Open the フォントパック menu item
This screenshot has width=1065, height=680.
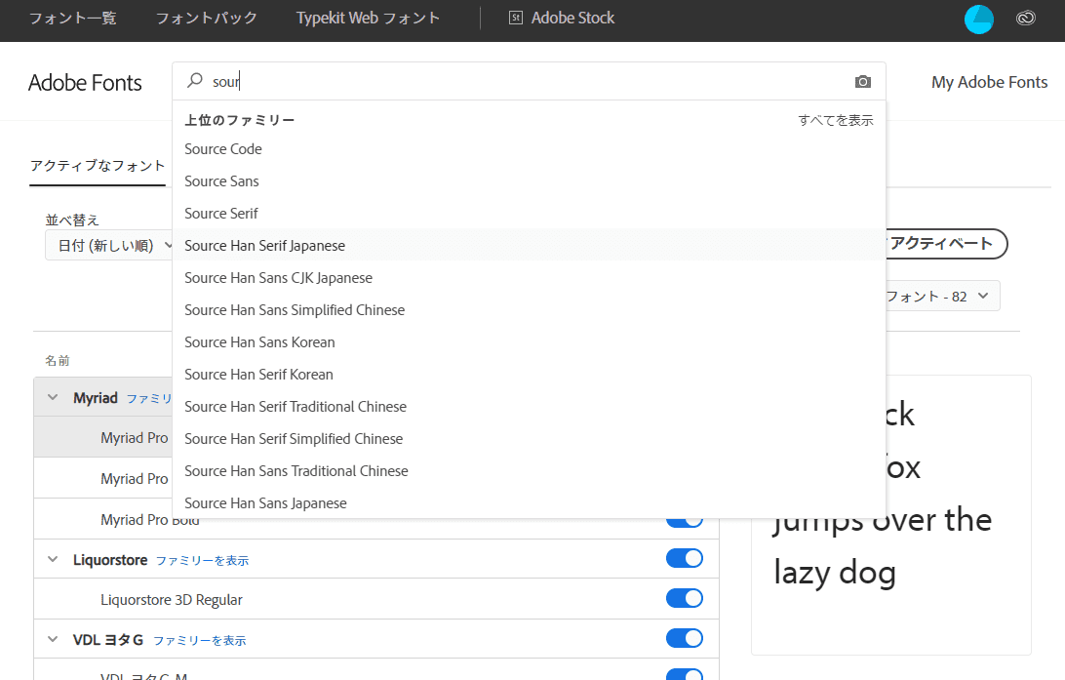(x=207, y=19)
